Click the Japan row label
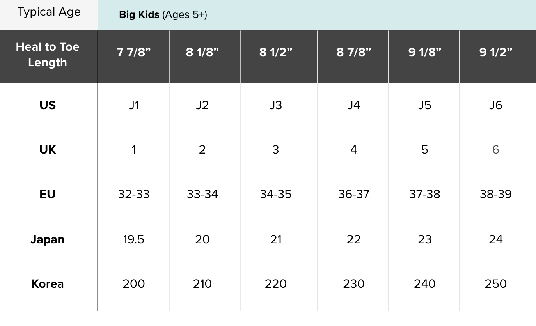The height and width of the screenshot is (326, 536). (x=48, y=239)
